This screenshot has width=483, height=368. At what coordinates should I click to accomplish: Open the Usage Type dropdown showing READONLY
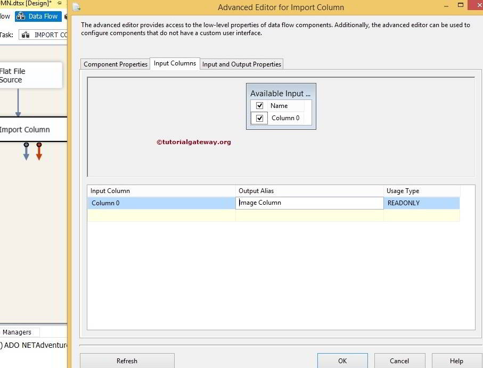(421, 203)
